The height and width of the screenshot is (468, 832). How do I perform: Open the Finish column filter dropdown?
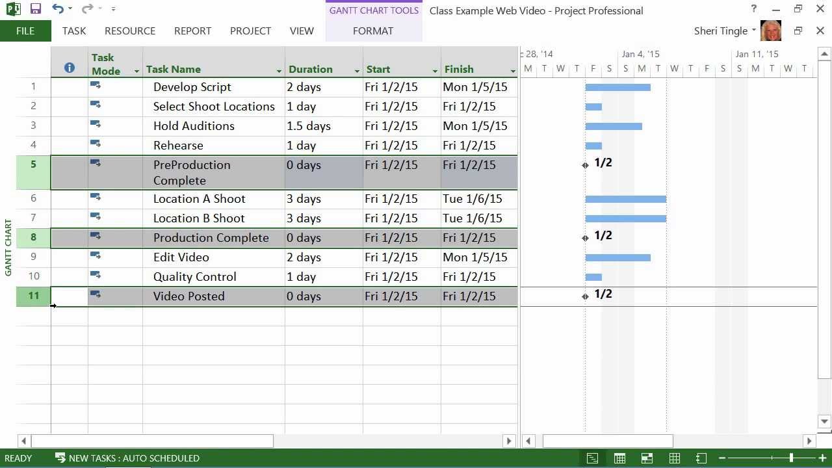pos(513,71)
